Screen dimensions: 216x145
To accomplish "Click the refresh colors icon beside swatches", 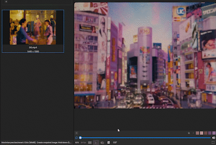I will click(189, 133).
